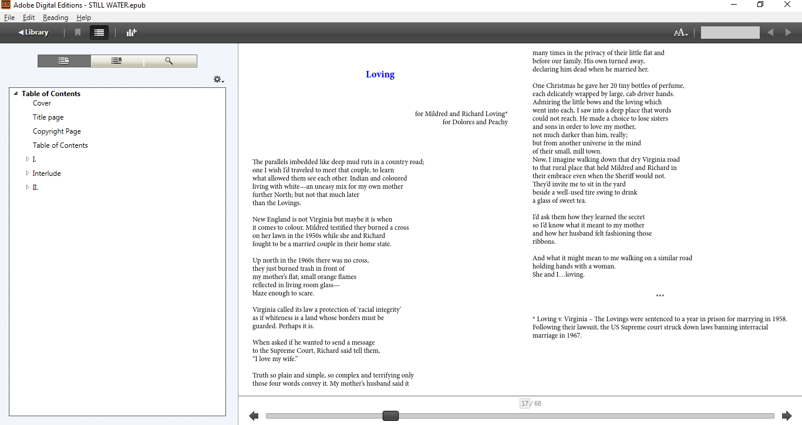Click the *** section divider text
Viewport: 802px width, 425px height.
[x=660, y=296]
